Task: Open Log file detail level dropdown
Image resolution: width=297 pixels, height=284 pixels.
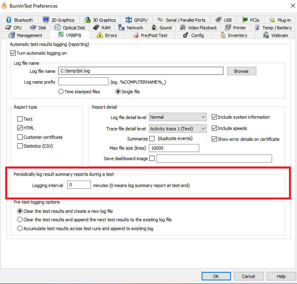Action: pos(177,117)
